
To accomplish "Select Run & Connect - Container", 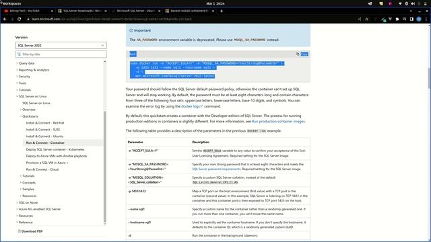I will tap(45, 143).
